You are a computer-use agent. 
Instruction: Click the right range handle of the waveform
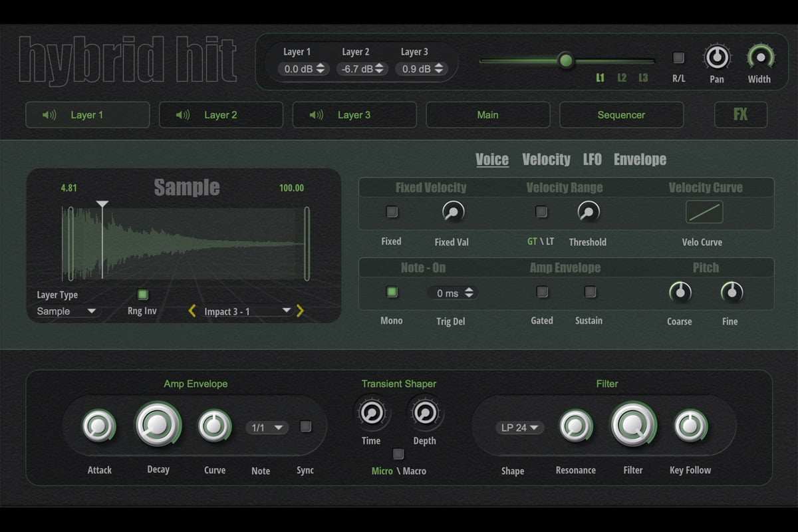click(307, 243)
